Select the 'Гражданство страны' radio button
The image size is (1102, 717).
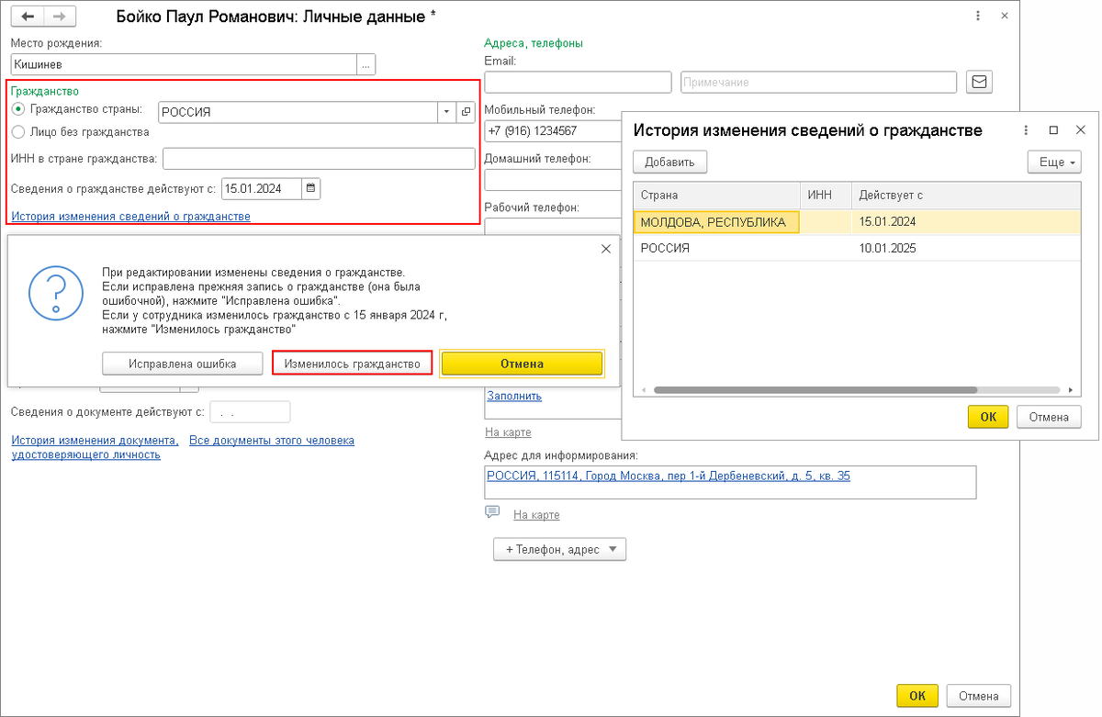click(x=18, y=109)
